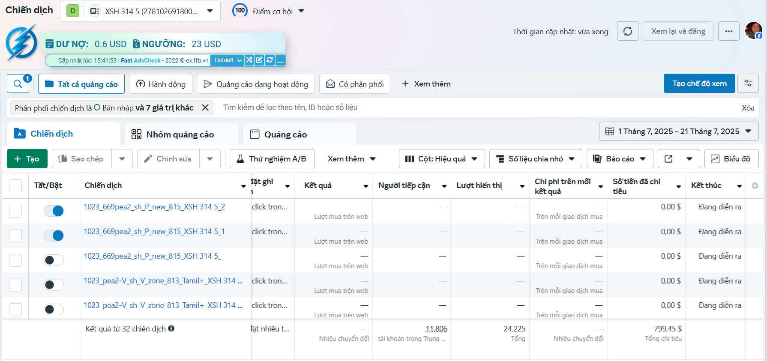Click Xóa to clear filters
The image size is (767, 361).
(x=748, y=108)
